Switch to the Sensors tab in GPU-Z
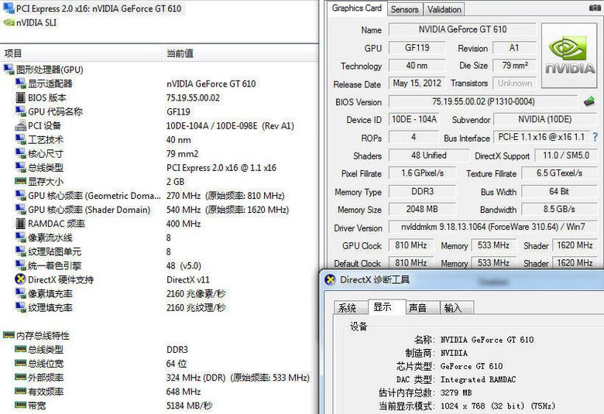Image resolution: width=604 pixels, height=414 pixels. tap(404, 9)
